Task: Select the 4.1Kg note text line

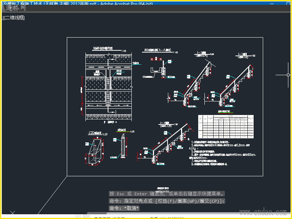Action: coord(194,149)
